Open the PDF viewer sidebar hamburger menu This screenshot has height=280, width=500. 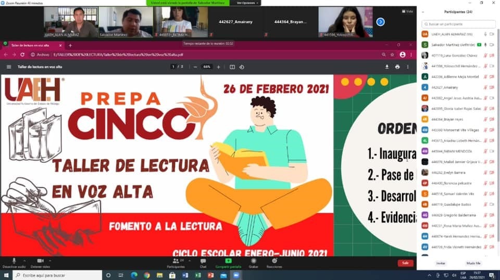[x=9, y=67]
